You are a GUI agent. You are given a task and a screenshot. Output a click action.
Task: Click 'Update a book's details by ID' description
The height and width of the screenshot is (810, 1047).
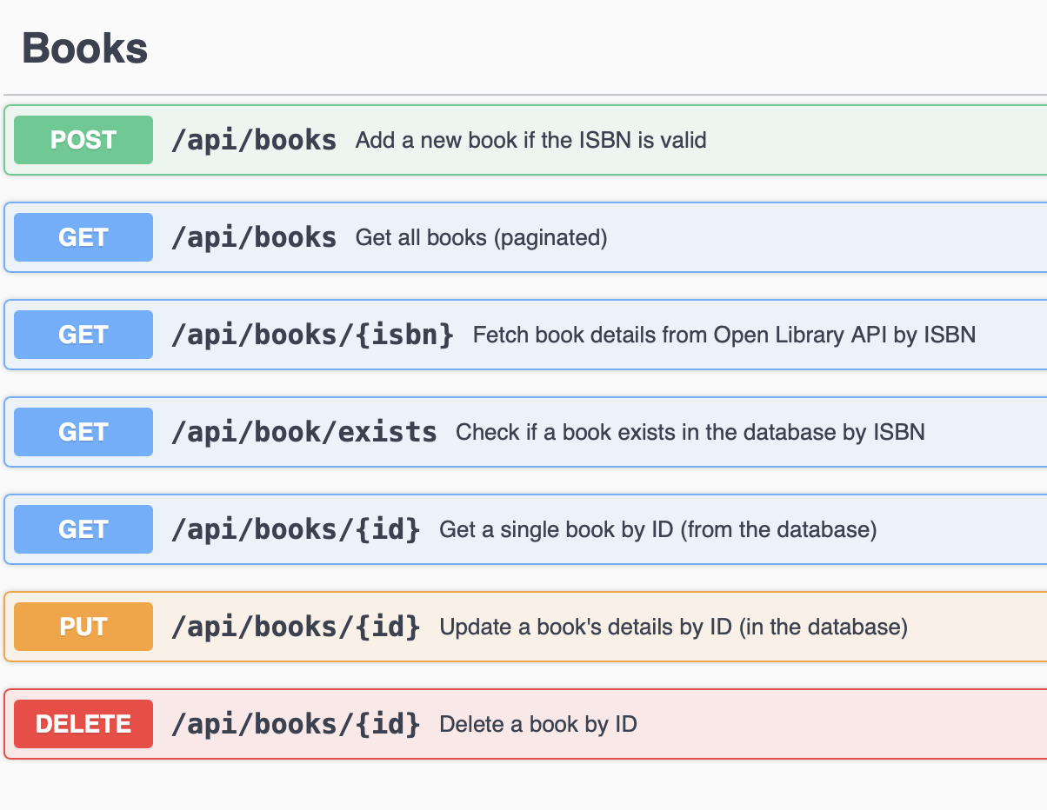pyautogui.click(x=673, y=627)
